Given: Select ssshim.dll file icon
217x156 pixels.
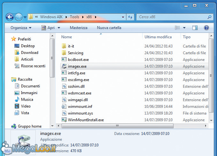Looking at the screenshot, I should (64, 86).
